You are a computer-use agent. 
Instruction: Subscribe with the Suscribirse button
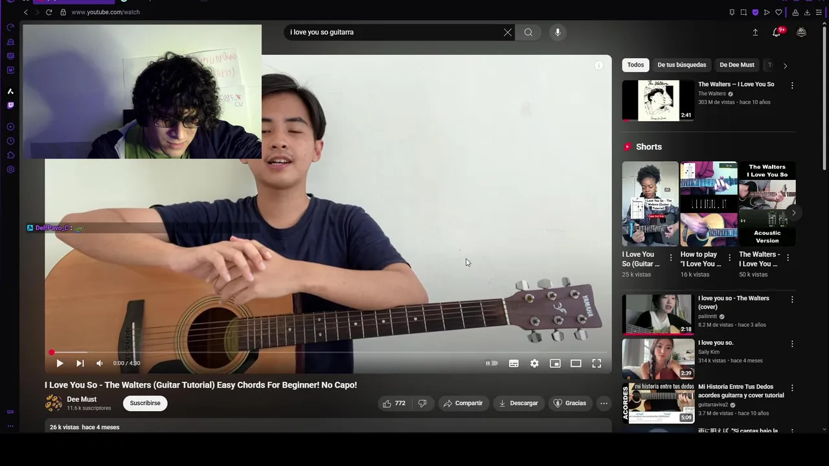pos(145,403)
